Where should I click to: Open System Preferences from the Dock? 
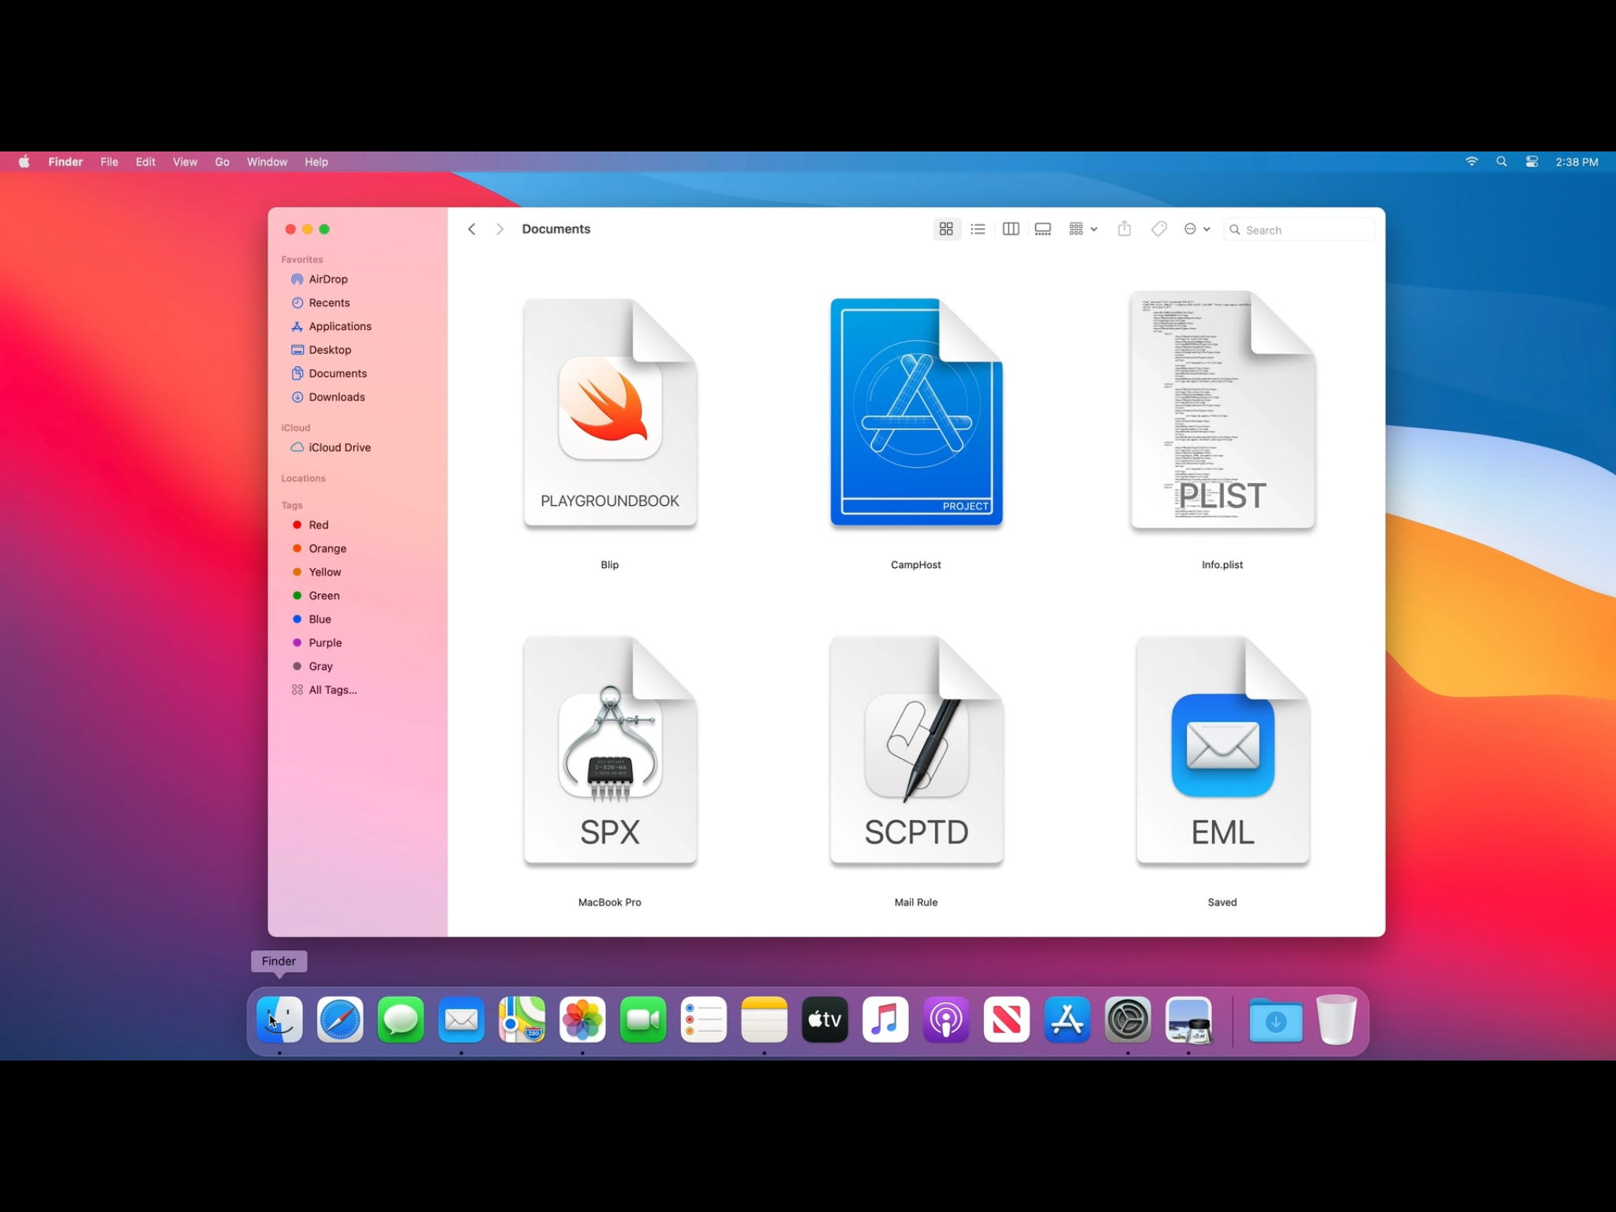pyautogui.click(x=1128, y=1019)
